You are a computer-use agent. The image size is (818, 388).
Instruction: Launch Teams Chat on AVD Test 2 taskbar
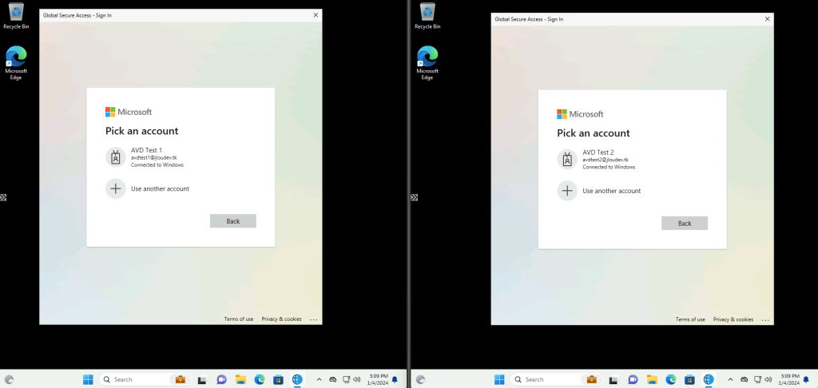coord(633,380)
